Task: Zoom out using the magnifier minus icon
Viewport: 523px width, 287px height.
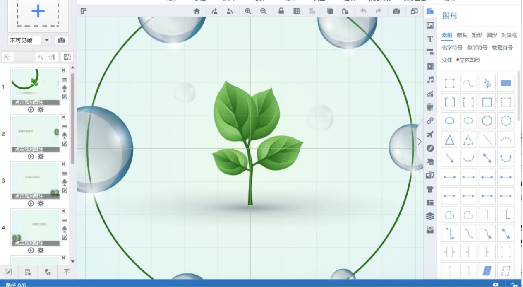Action: point(263,11)
